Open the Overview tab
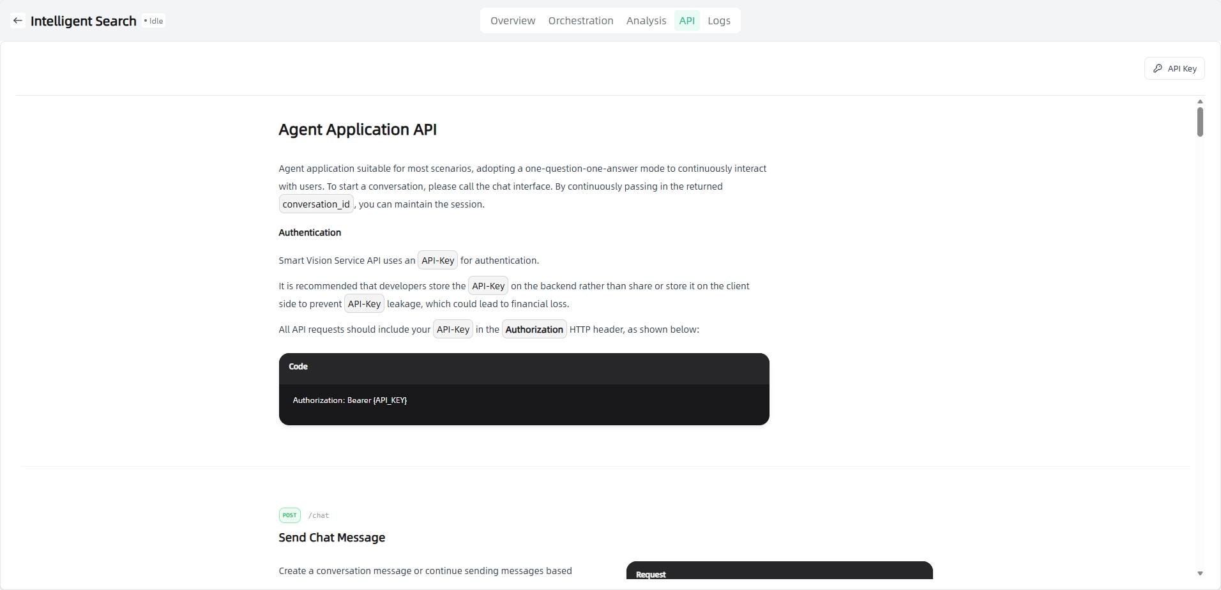 (512, 20)
